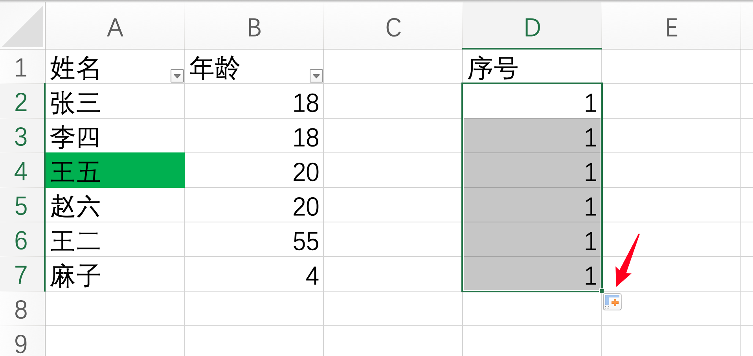The height and width of the screenshot is (356, 753).
Task: Click the cell containing 张三
Action: coord(115,102)
